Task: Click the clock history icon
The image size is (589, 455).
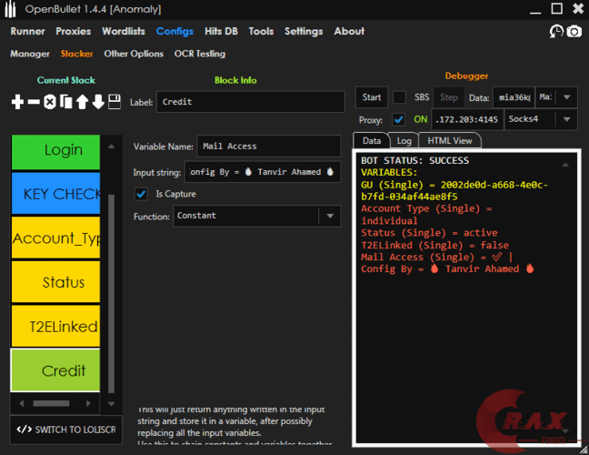Action: point(556,31)
